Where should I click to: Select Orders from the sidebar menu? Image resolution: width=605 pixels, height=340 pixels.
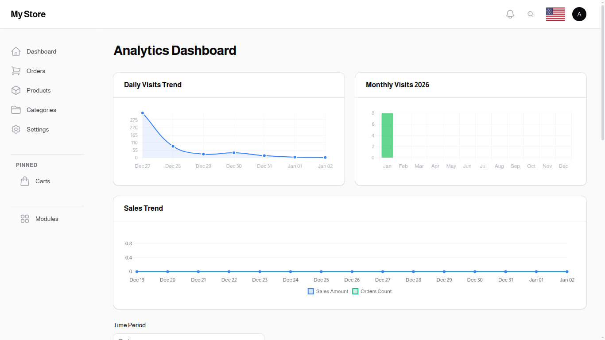pos(35,71)
